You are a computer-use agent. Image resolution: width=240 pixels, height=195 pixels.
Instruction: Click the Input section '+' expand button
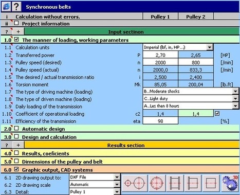(19, 32)
